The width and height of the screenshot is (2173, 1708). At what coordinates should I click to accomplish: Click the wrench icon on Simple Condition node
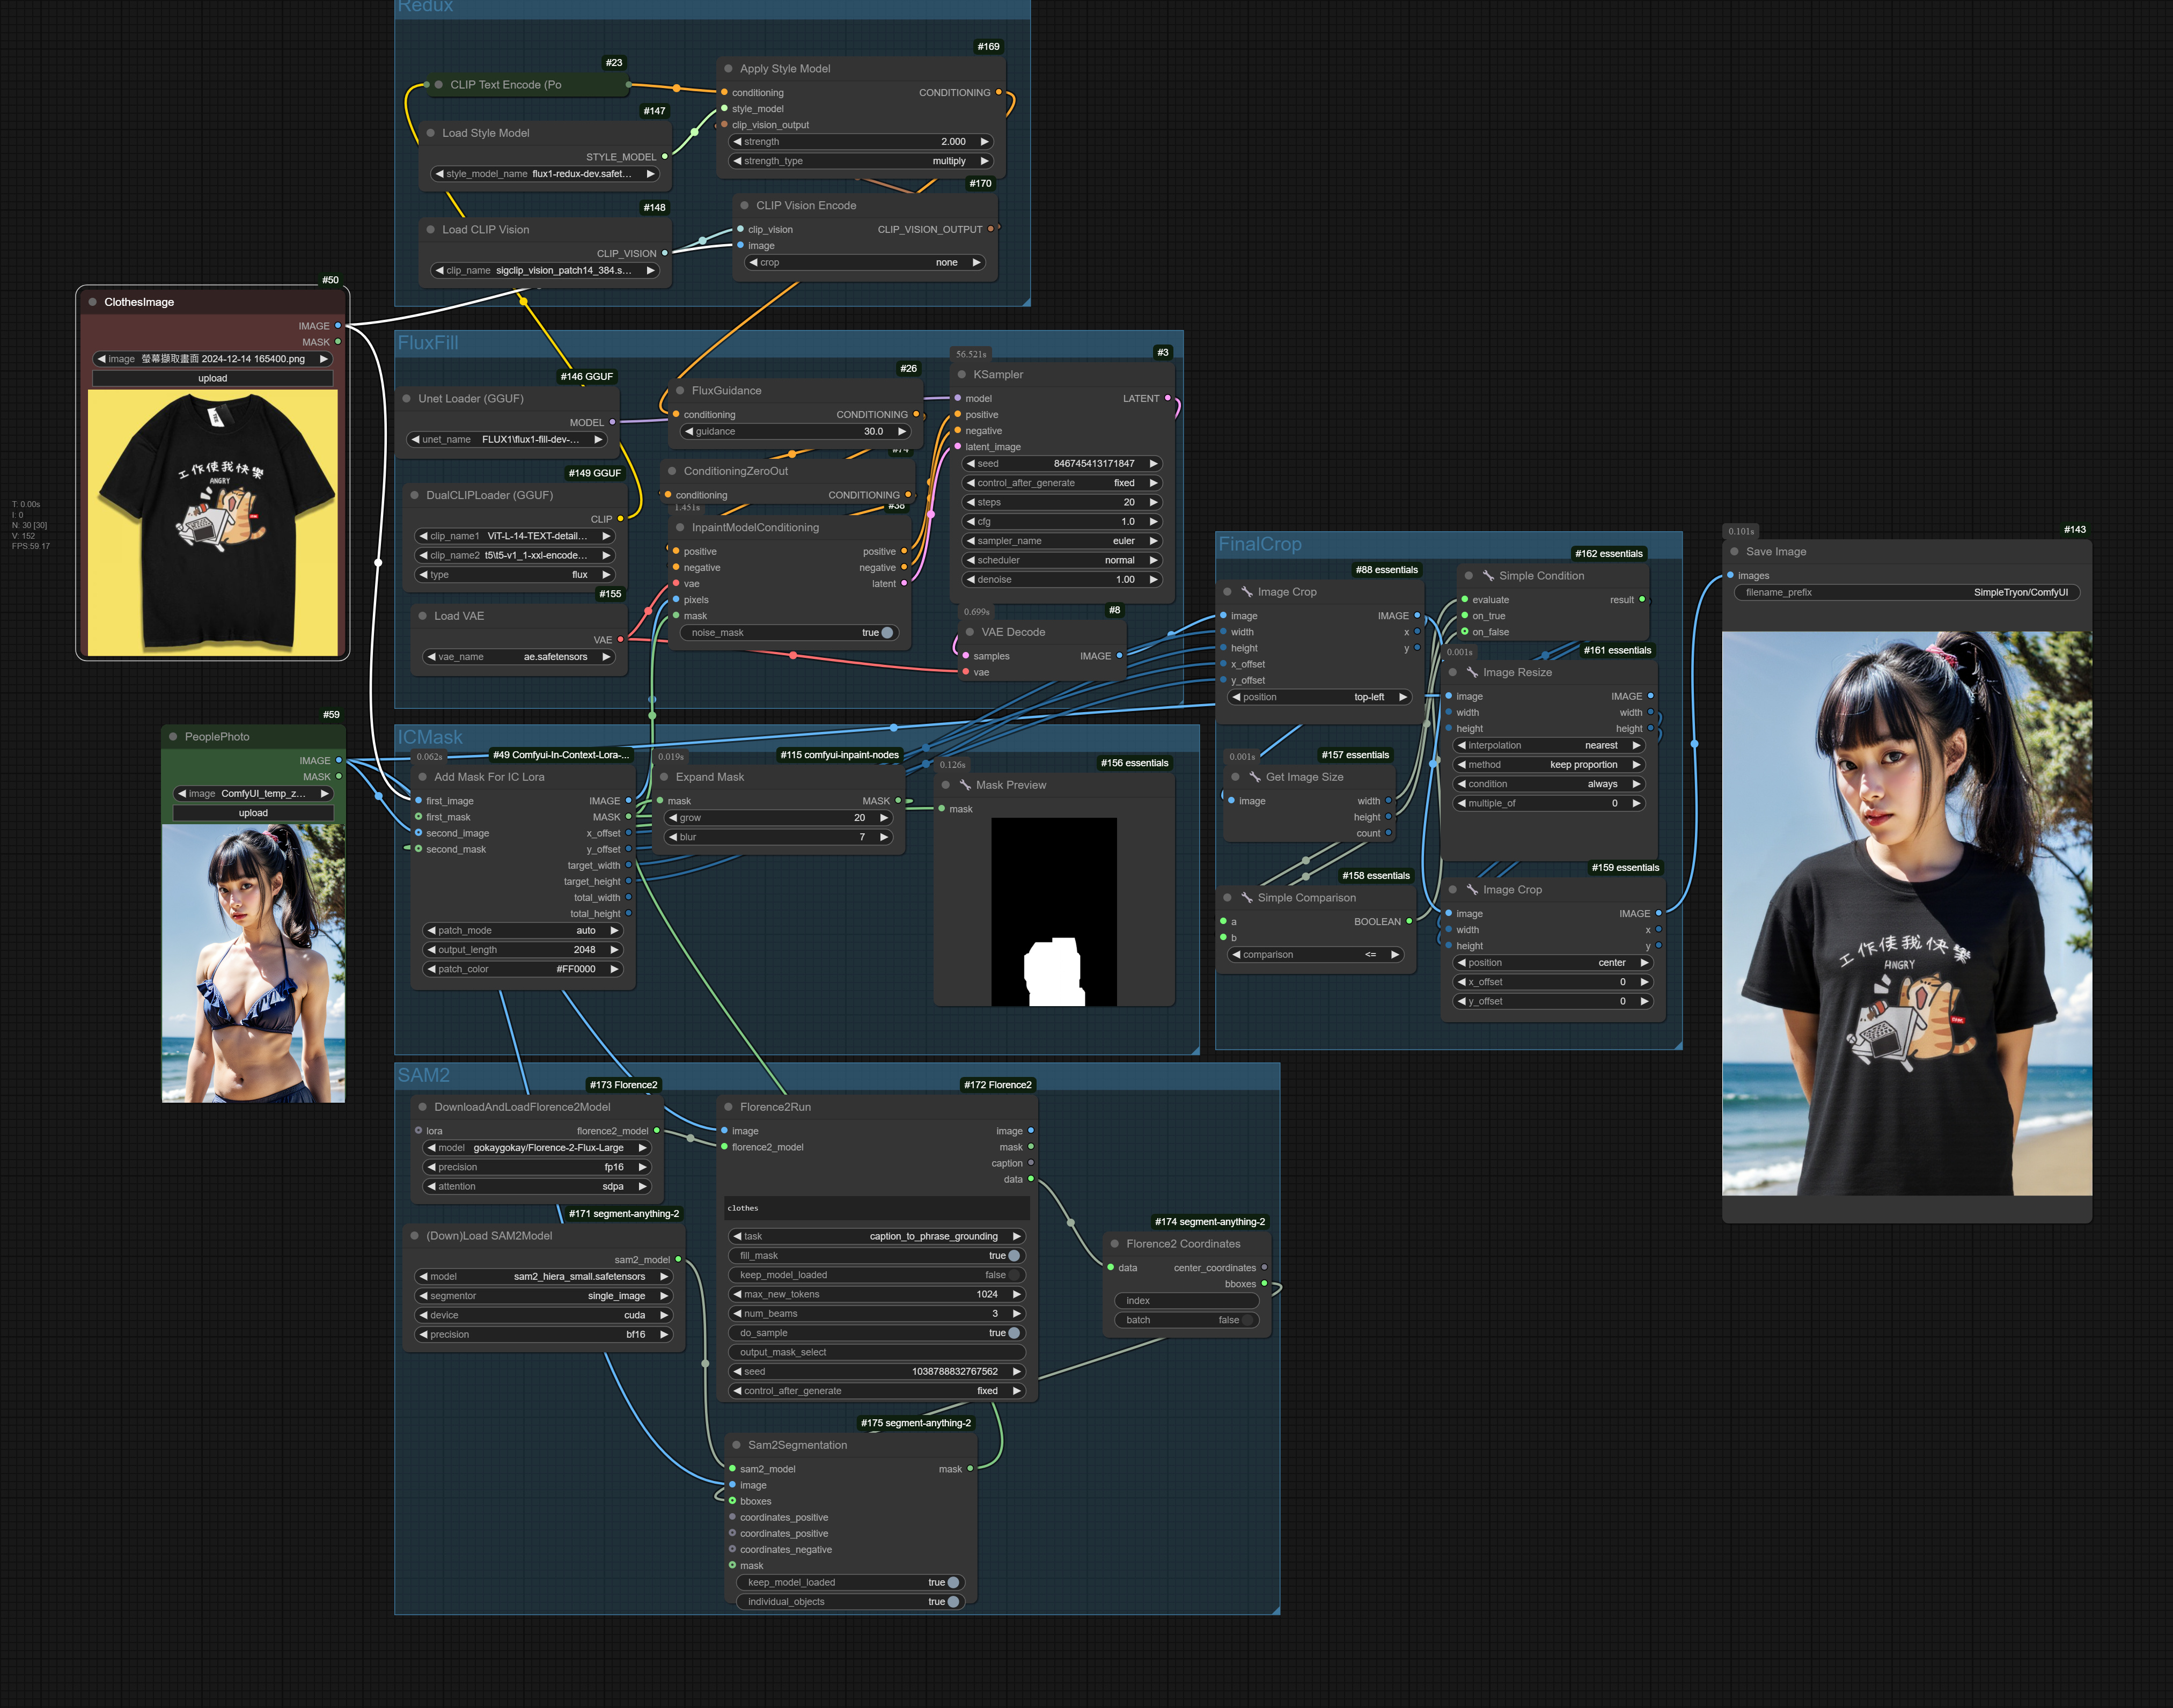(x=1488, y=576)
